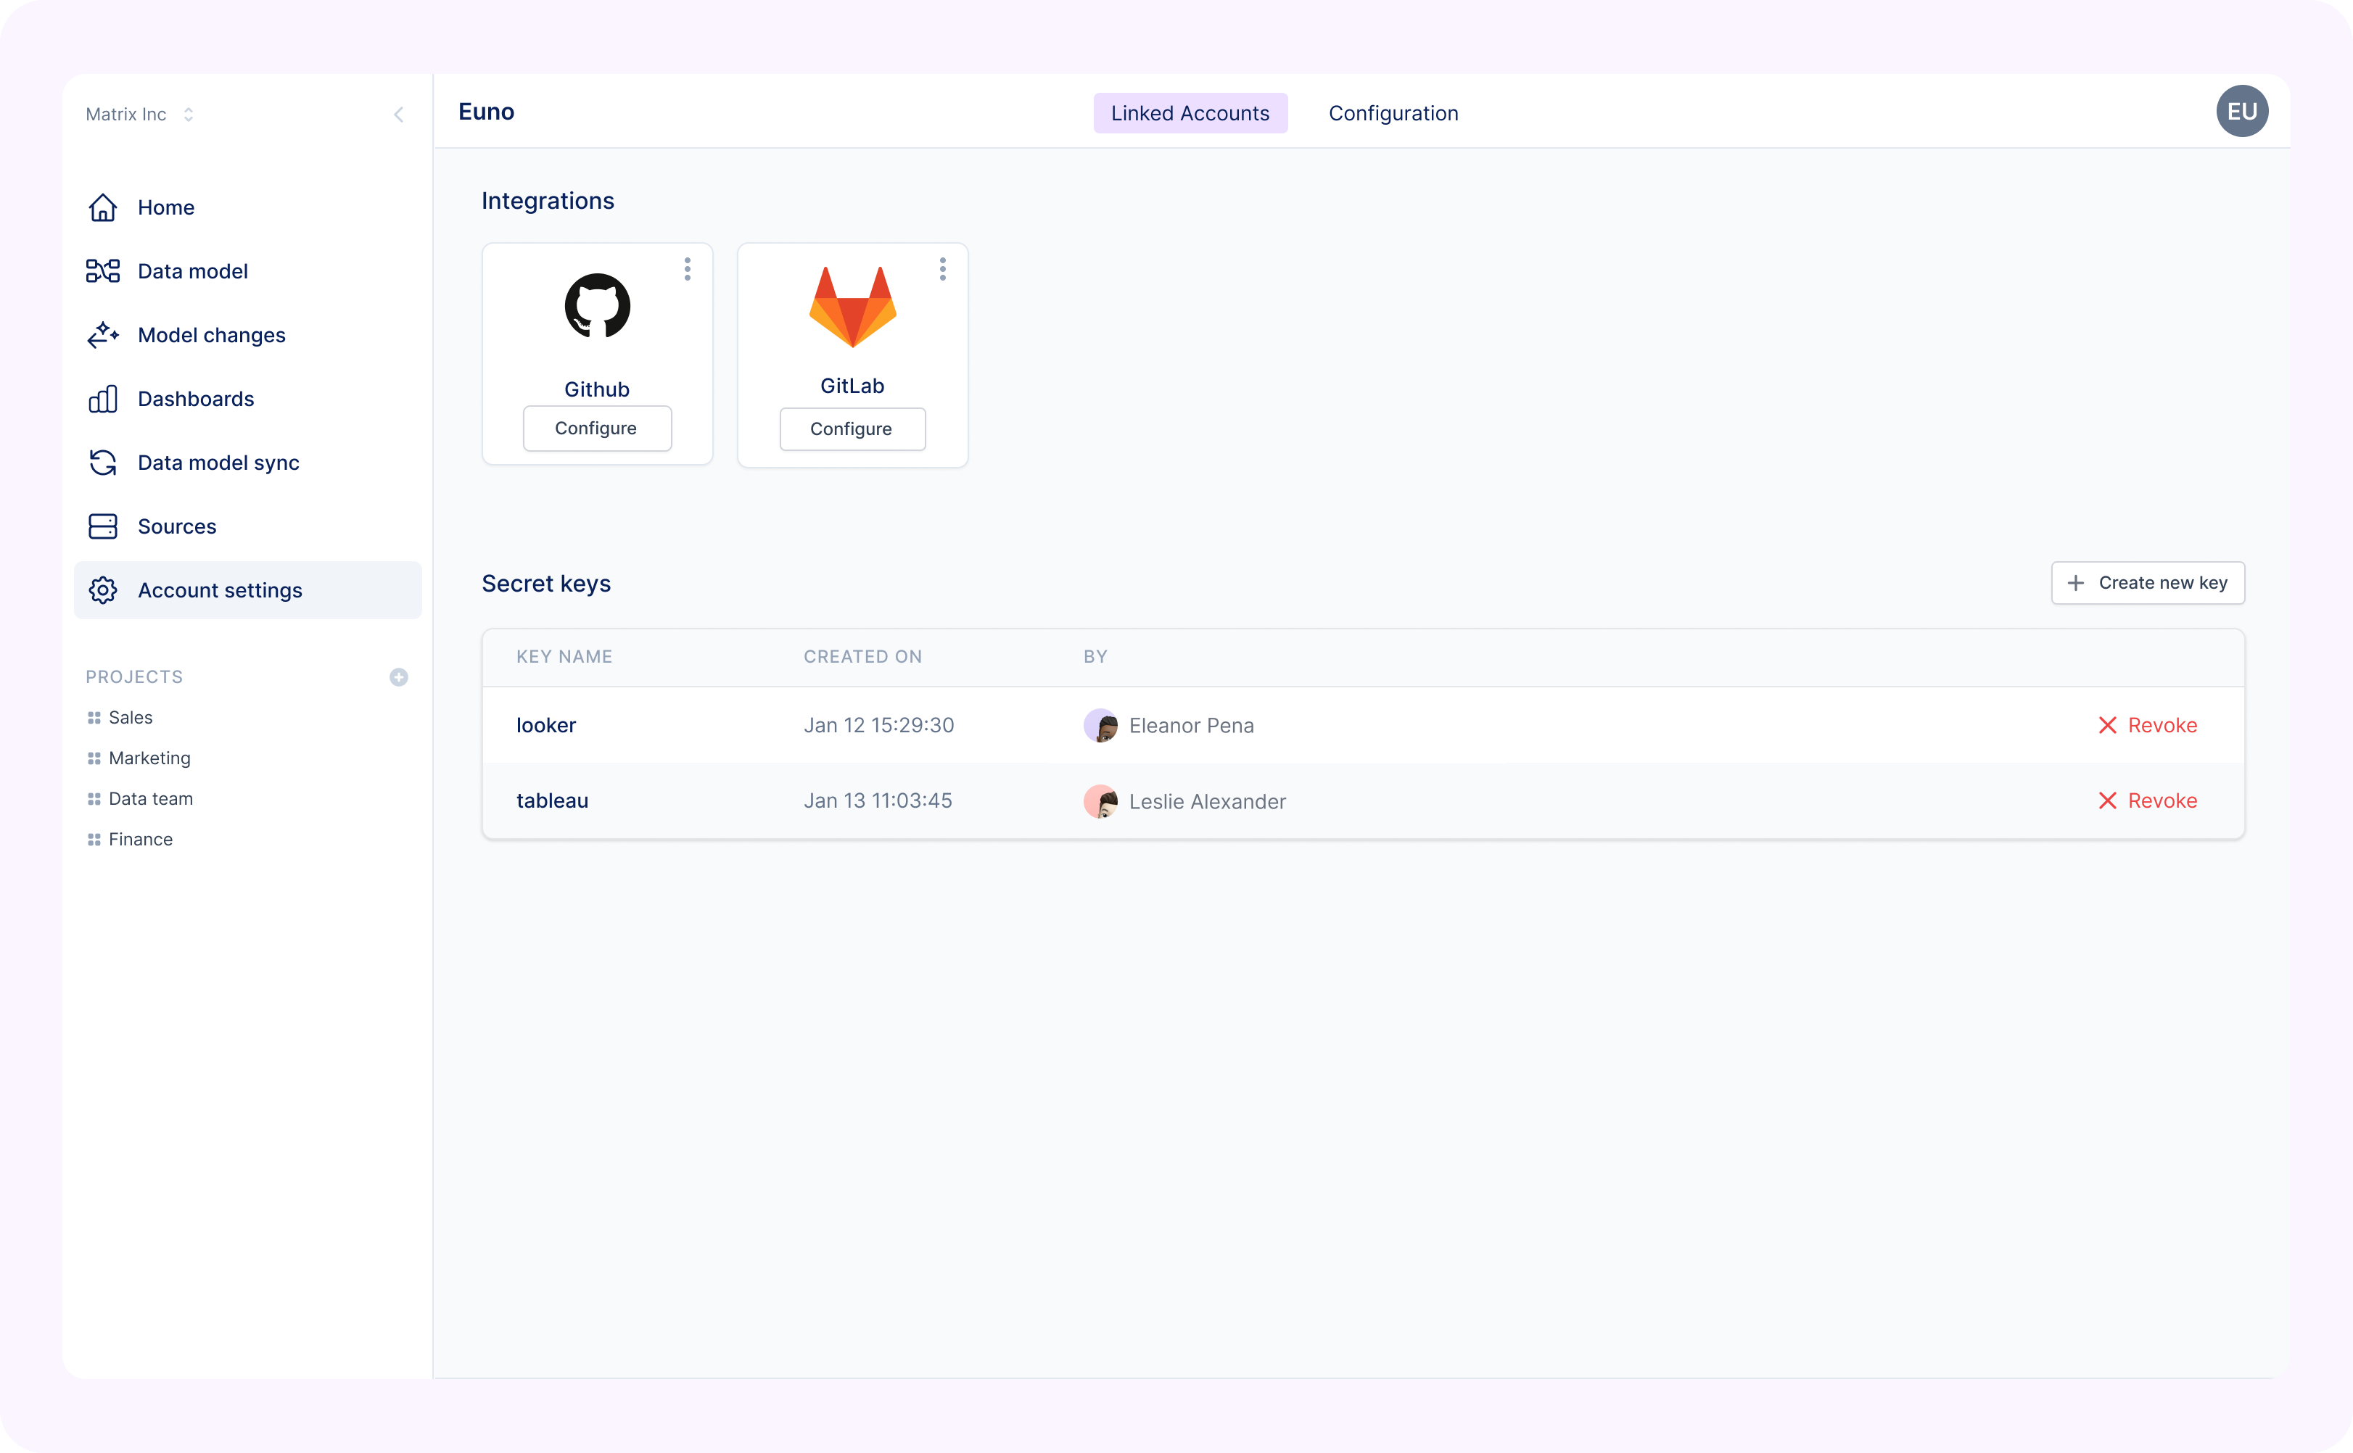Click the Dashboards bar chart icon
The image size is (2353, 1453).
[x=103, y=399]
